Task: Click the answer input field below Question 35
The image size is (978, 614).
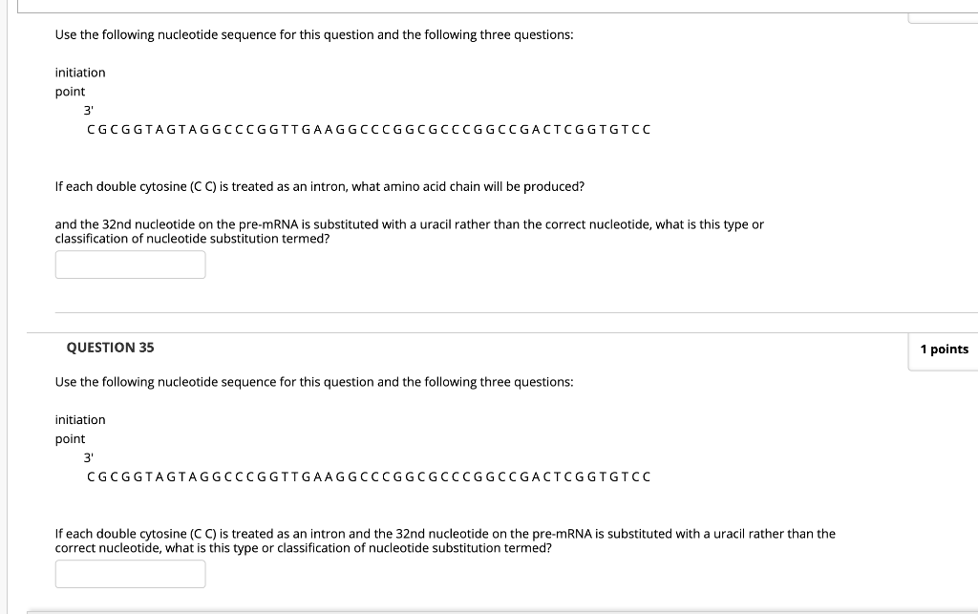Action: click(130, 573)
